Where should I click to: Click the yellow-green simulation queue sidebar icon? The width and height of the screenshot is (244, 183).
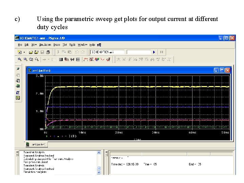18,98
